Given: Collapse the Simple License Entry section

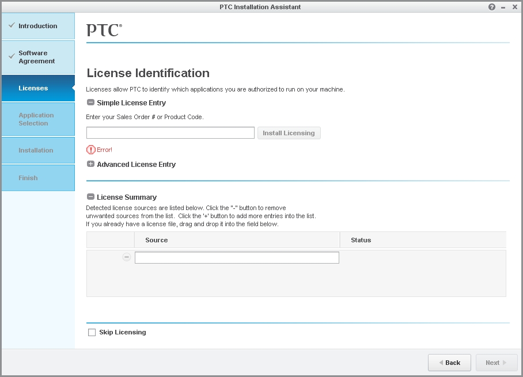Looking at the screenshot, I should coord(90,102).
